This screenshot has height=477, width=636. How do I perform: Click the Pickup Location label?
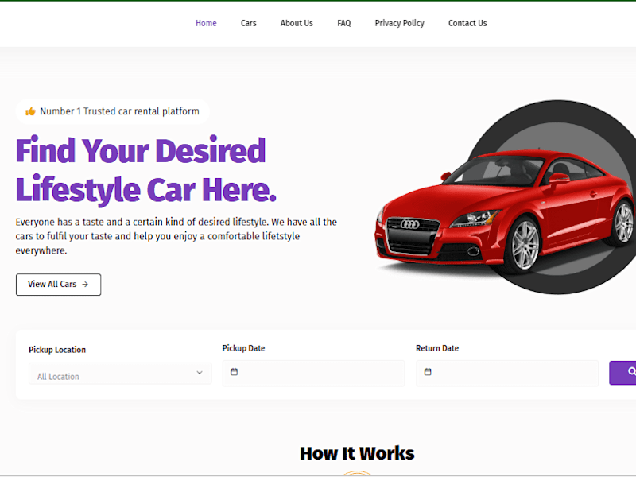[57, 350]
